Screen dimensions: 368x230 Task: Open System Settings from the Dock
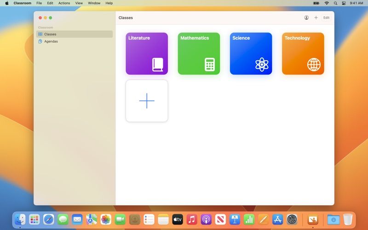point(292,220)
